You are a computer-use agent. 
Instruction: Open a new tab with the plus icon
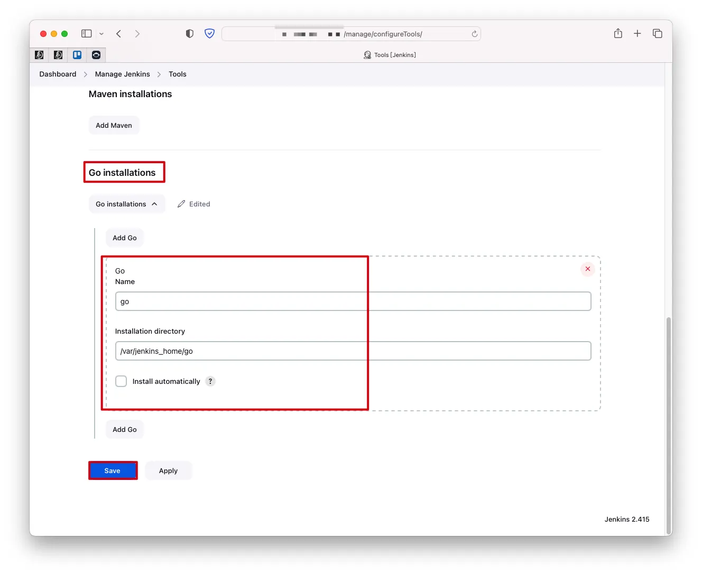click(x=638, y=34)
